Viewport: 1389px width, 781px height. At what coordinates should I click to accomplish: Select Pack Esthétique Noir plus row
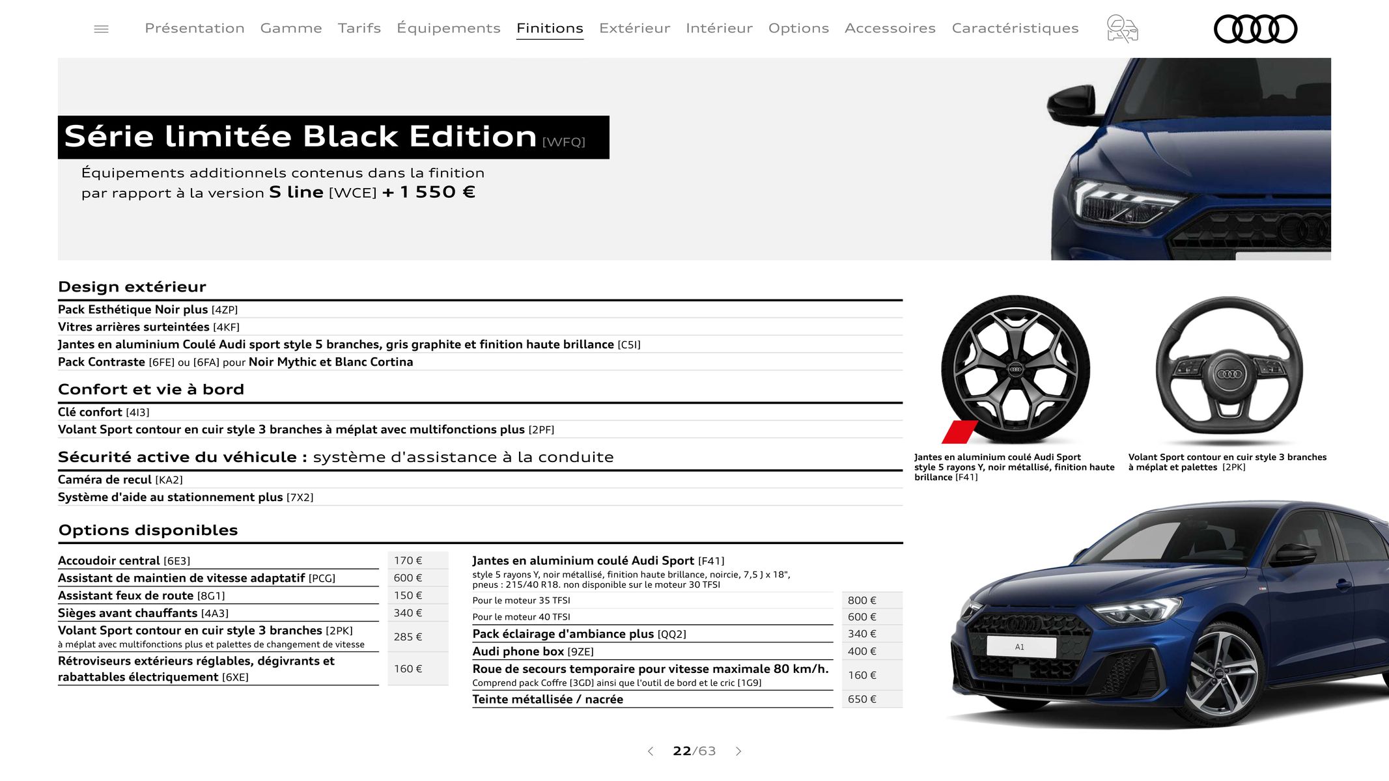[x=480, y=309]
